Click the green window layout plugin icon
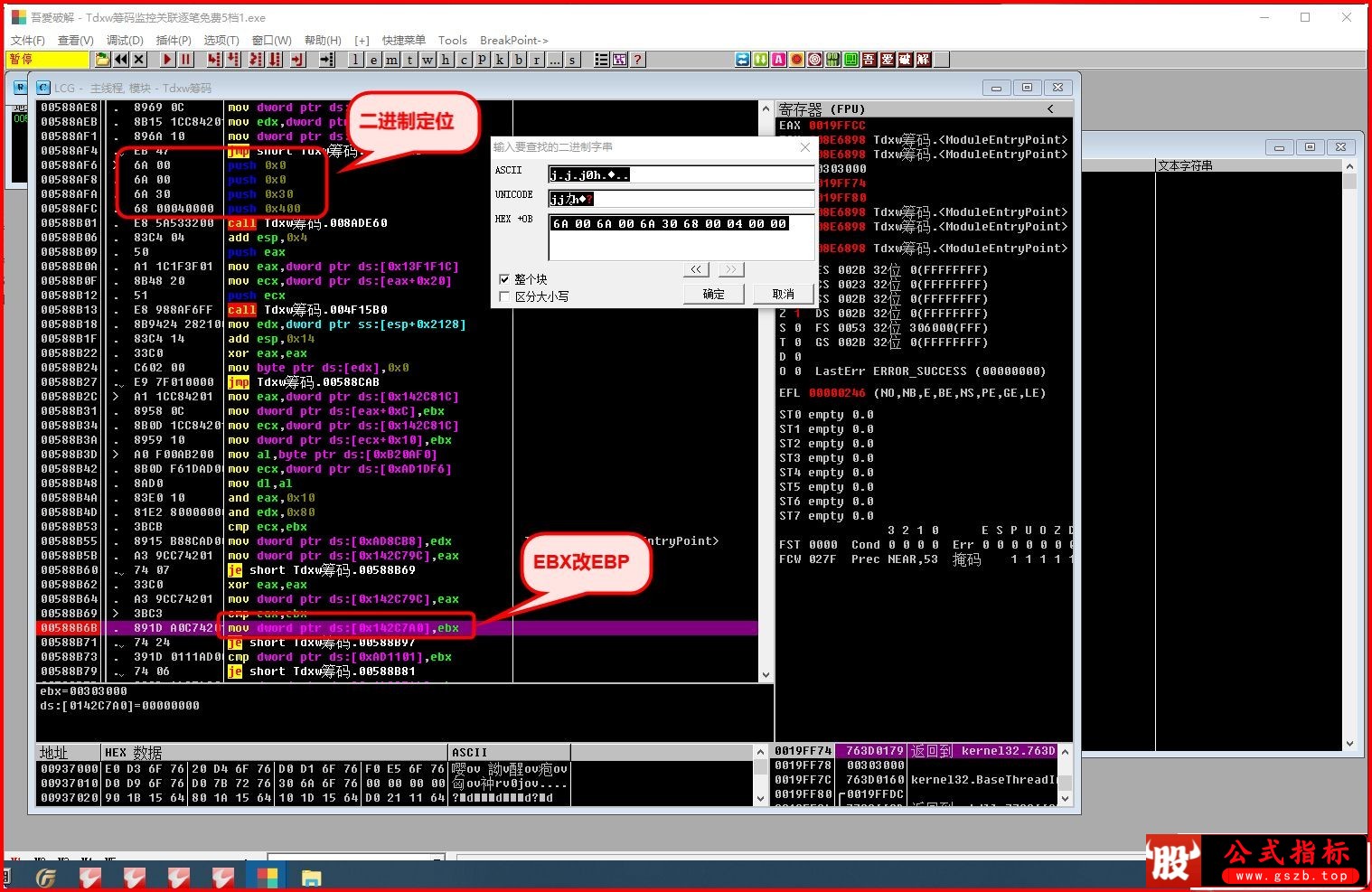Screen dimensions: 1372x892 tap(851, 60)
